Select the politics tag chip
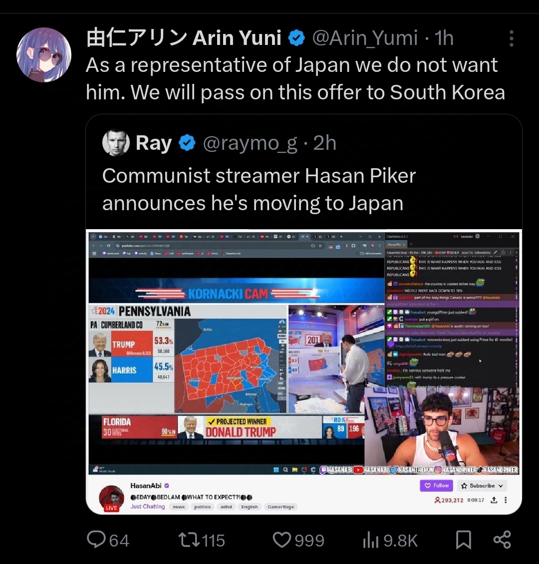The width and height of the screenshot is (539, 564). tap(203, 507)
